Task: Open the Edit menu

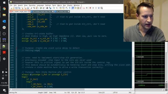Action: tap(15, 5)
